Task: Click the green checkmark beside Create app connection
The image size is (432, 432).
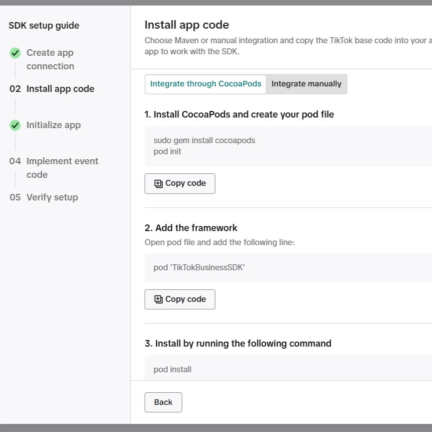Action: click(15, 53)
